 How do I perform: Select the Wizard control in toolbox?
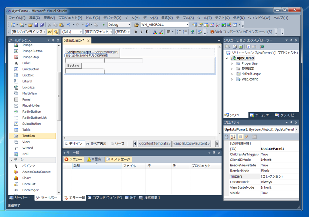click(x=32, y=148)
